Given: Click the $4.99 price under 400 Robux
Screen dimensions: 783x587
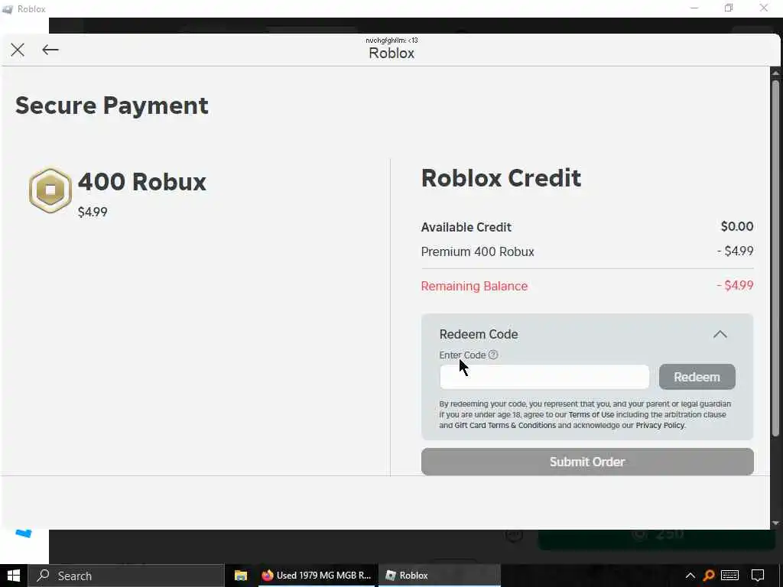Looking at the screenshot, I should coord(93,212).
